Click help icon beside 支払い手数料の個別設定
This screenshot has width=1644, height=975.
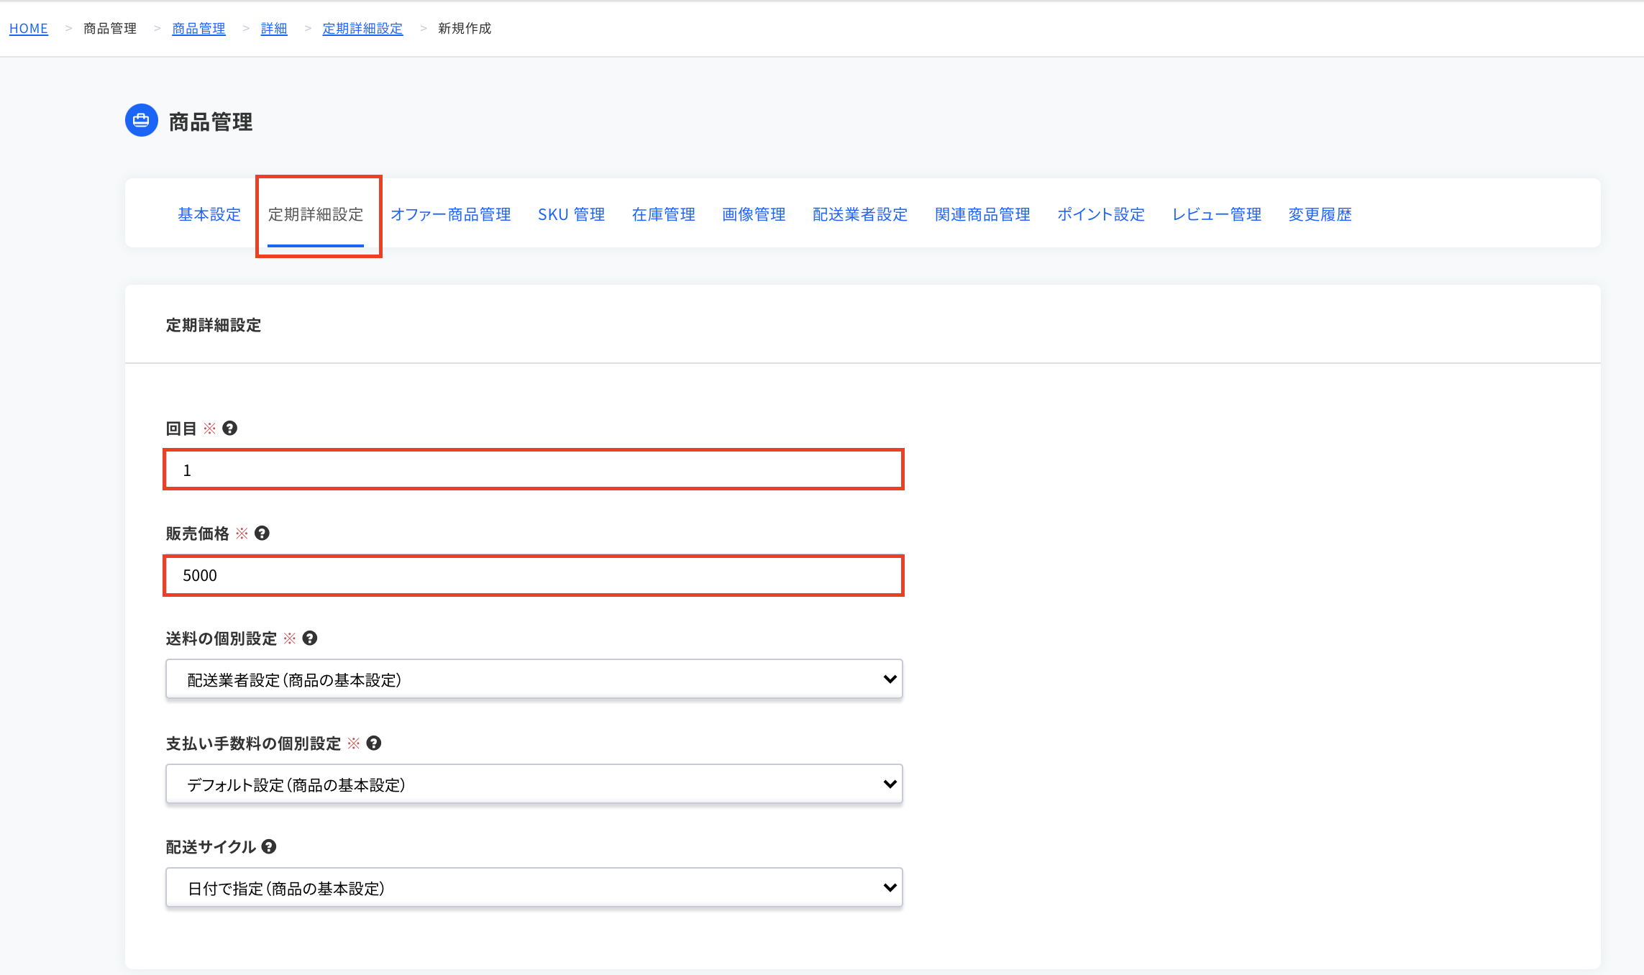click(374, 743)
